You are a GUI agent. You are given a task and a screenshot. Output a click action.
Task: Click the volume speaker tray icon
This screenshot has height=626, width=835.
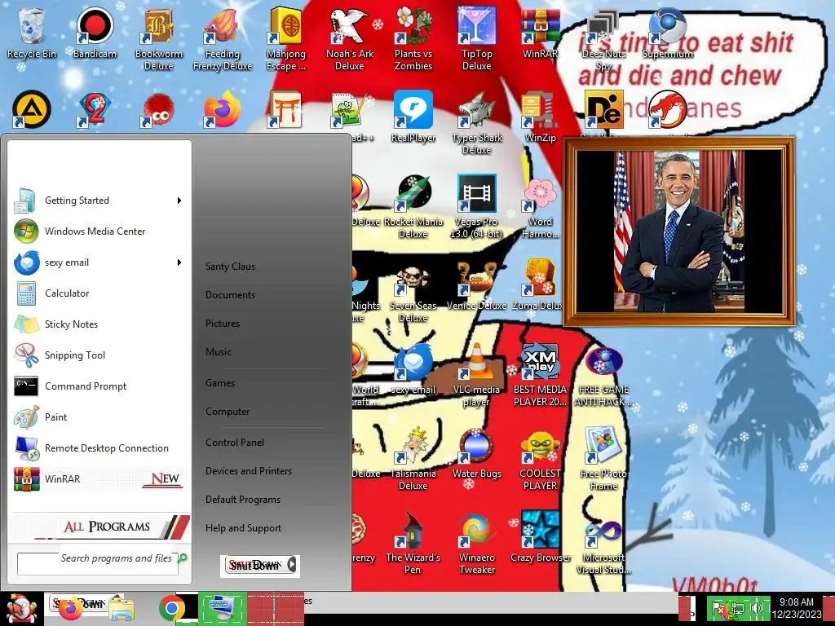pyautogui.click(x=757, y=608)
